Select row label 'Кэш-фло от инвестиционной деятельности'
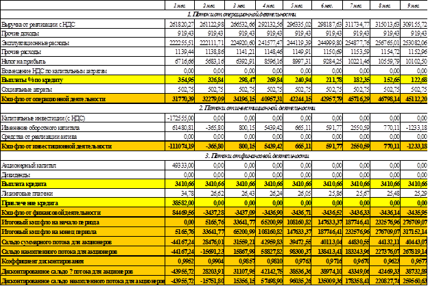Screen dimensions: 428x286 click(x=56, y=146)
